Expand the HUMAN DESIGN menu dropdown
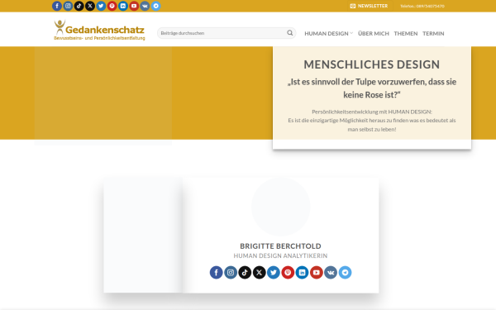The image size is (496, 310). pyautogui.click(x=328, y=34)
